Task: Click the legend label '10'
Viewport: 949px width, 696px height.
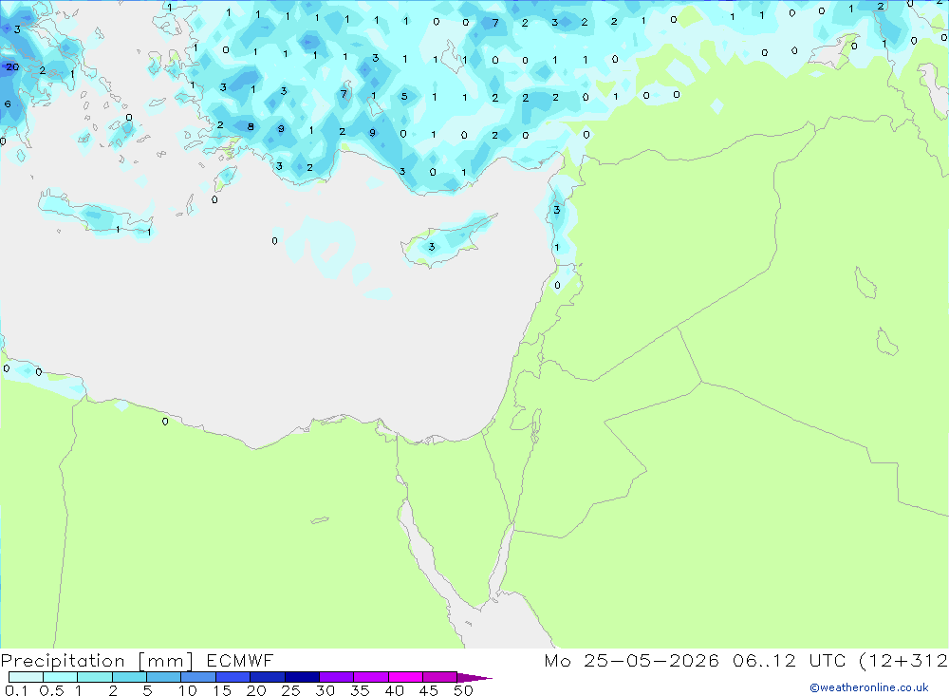Action: click(188, 690)
